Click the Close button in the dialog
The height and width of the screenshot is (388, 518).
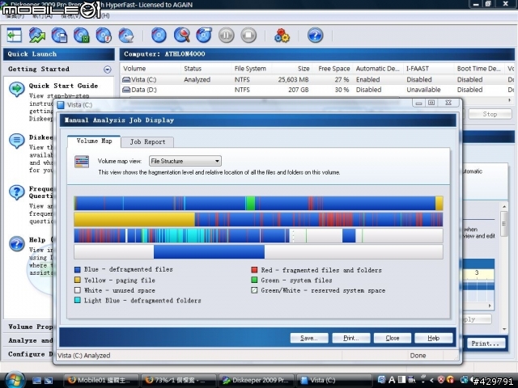click(x=393, y=338)
